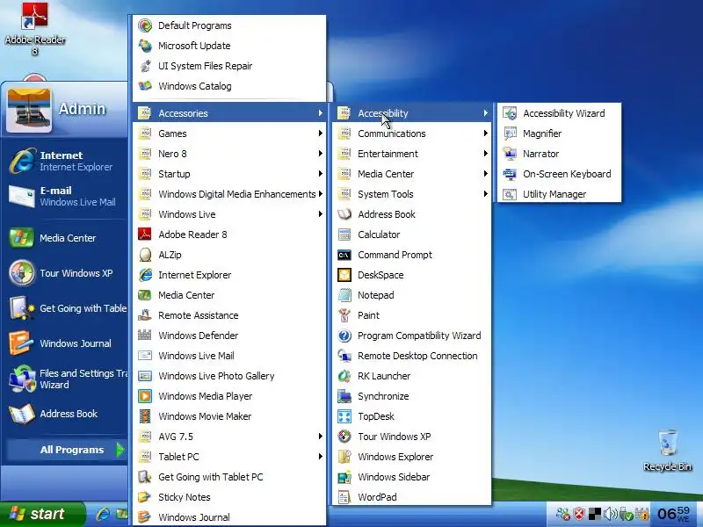Screen dimensions: 703x527
Task: Expand the Communications submenu arrow
Action: click(x=486, y=134)
